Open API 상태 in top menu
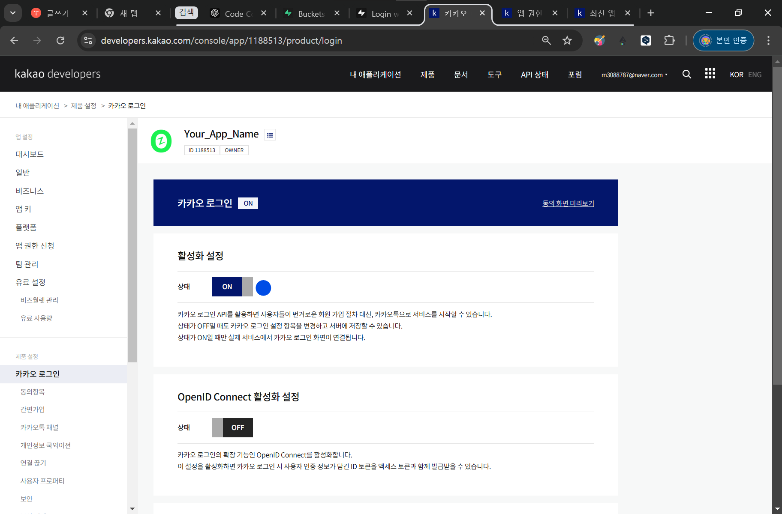 point(535,75)
